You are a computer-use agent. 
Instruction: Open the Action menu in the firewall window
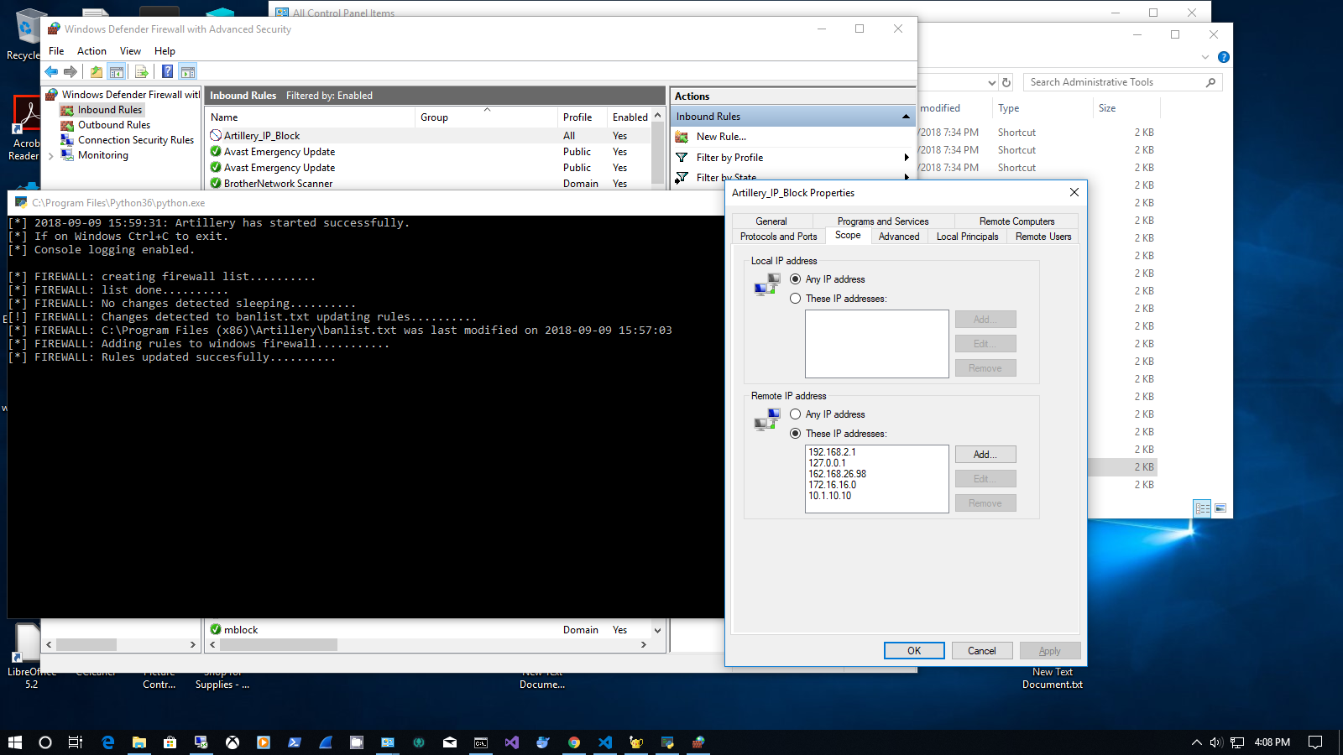(x=91, y=50)
